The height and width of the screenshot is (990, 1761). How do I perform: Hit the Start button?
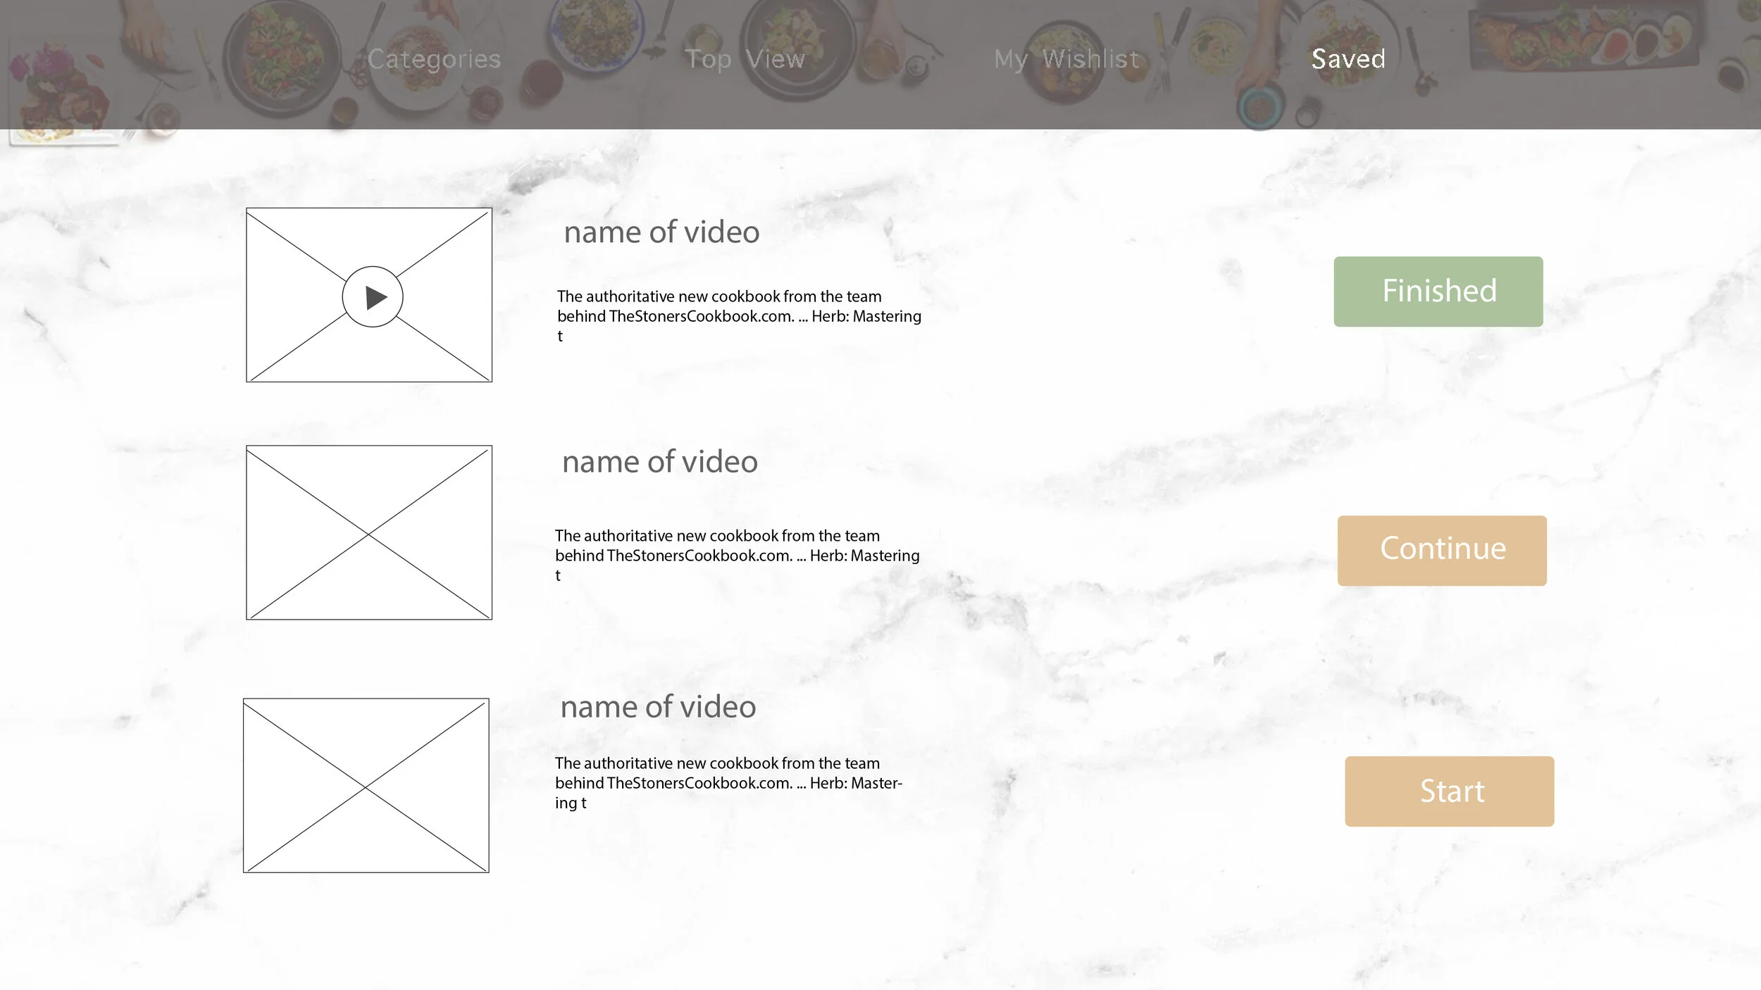[1449, 791]
